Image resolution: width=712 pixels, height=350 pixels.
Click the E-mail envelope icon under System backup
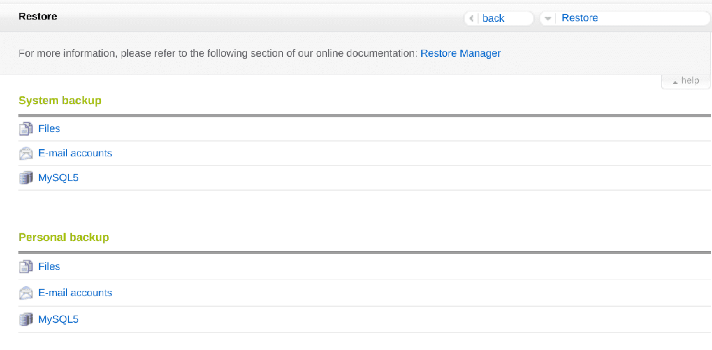[26, 153]
